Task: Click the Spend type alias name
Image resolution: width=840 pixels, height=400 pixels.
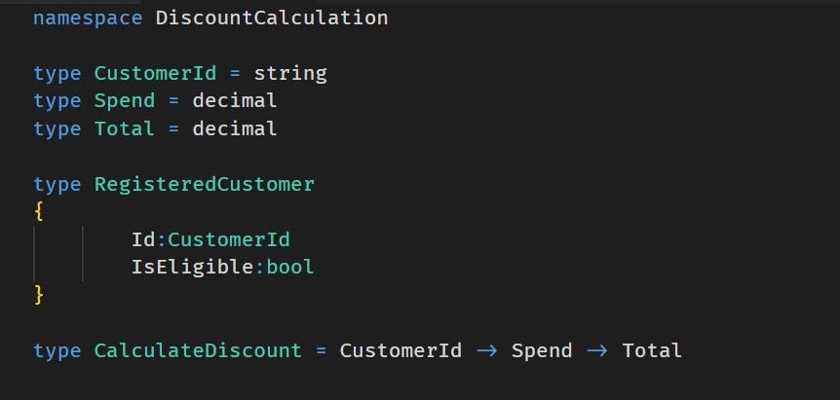Action: coord(125,101)
